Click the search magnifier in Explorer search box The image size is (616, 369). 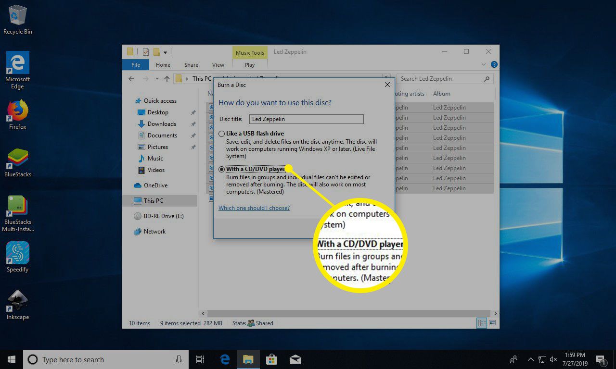487,79
